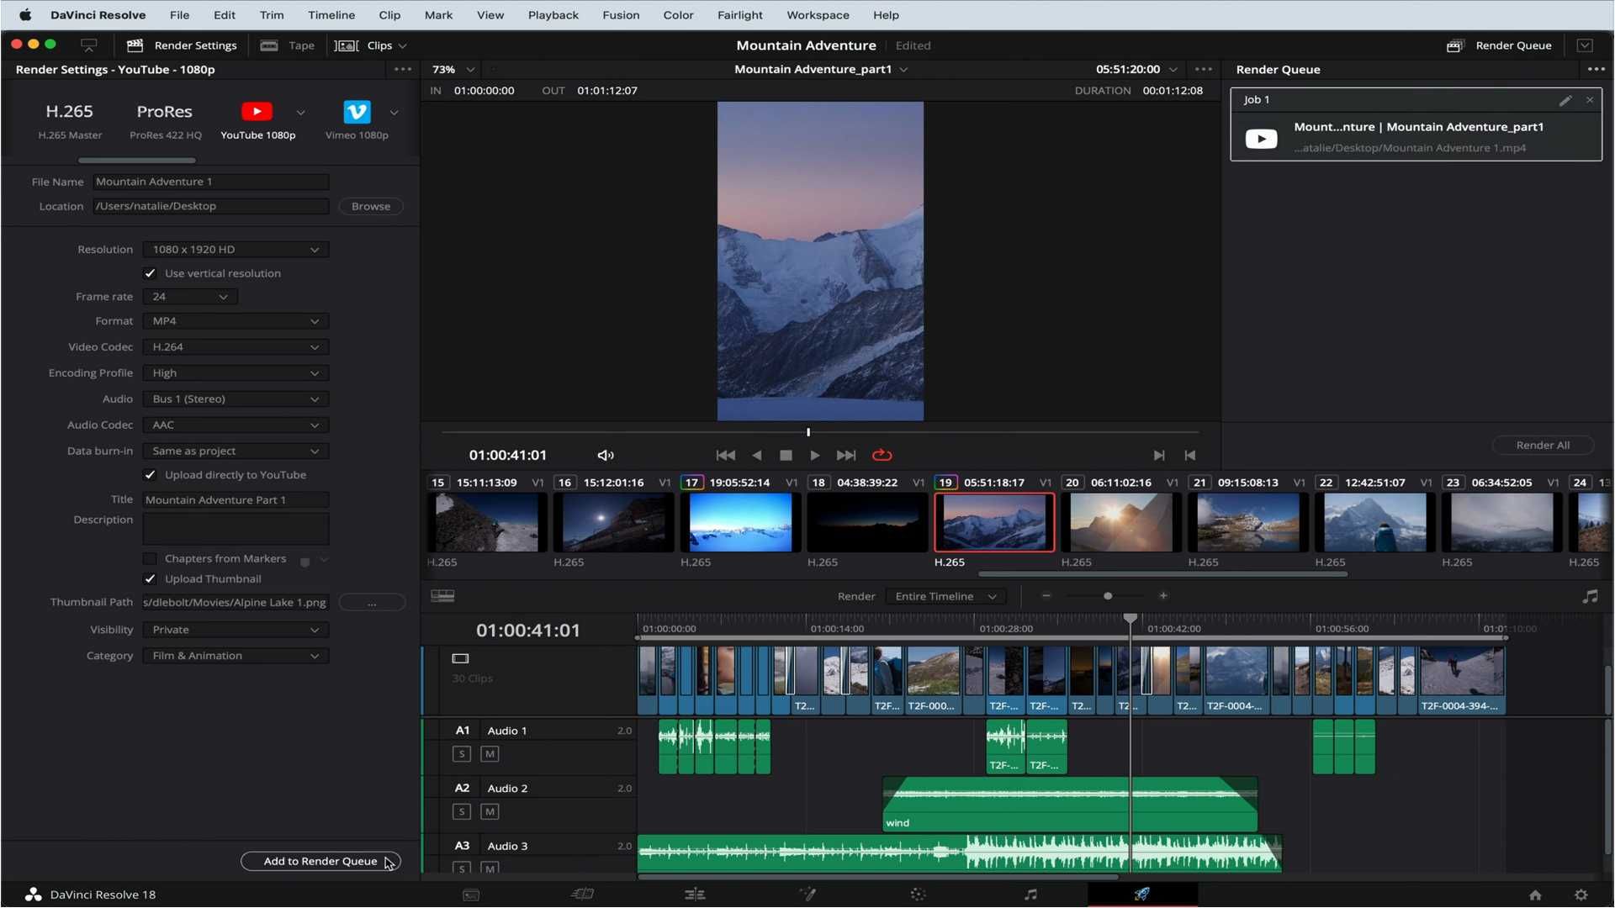
Task: Expand the Frame rate dropdown
Action: pyautogui.click(x=189, y=296)
